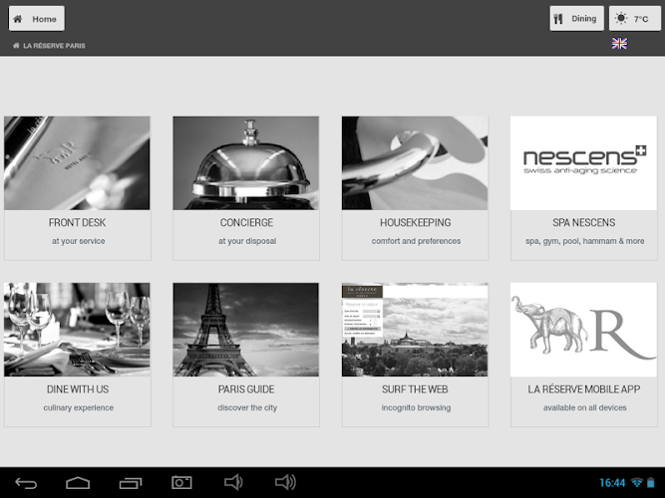The image size is (665, 498).
Task: Open the Nescens spa logo tile
Action: (583, 163)
